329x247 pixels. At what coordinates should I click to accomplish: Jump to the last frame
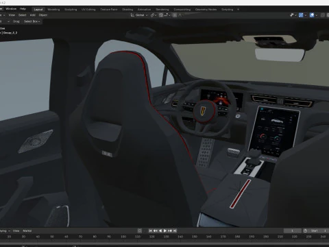175,231
